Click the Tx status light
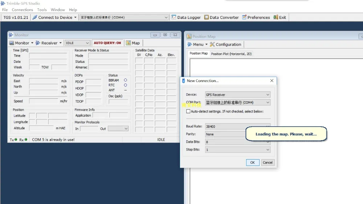This screenshot has width=363, height=204. [x=16, y=139]
